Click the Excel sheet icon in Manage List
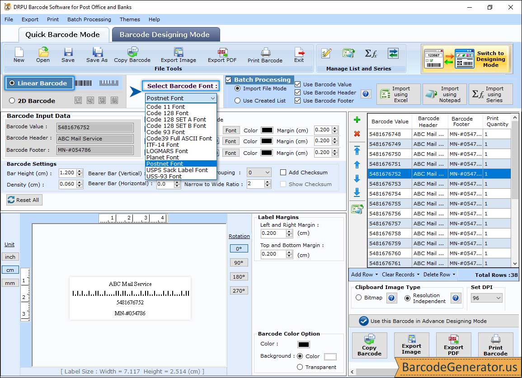The height and width of the screenshot is (378, 522). 348,53
